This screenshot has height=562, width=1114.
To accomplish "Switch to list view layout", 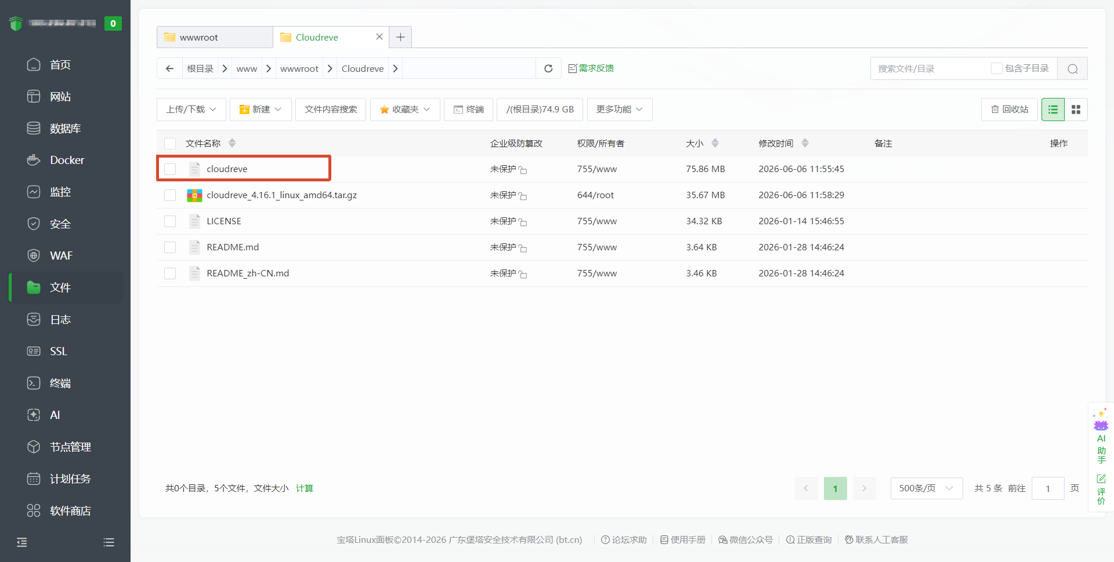I will coord(1053,110).
